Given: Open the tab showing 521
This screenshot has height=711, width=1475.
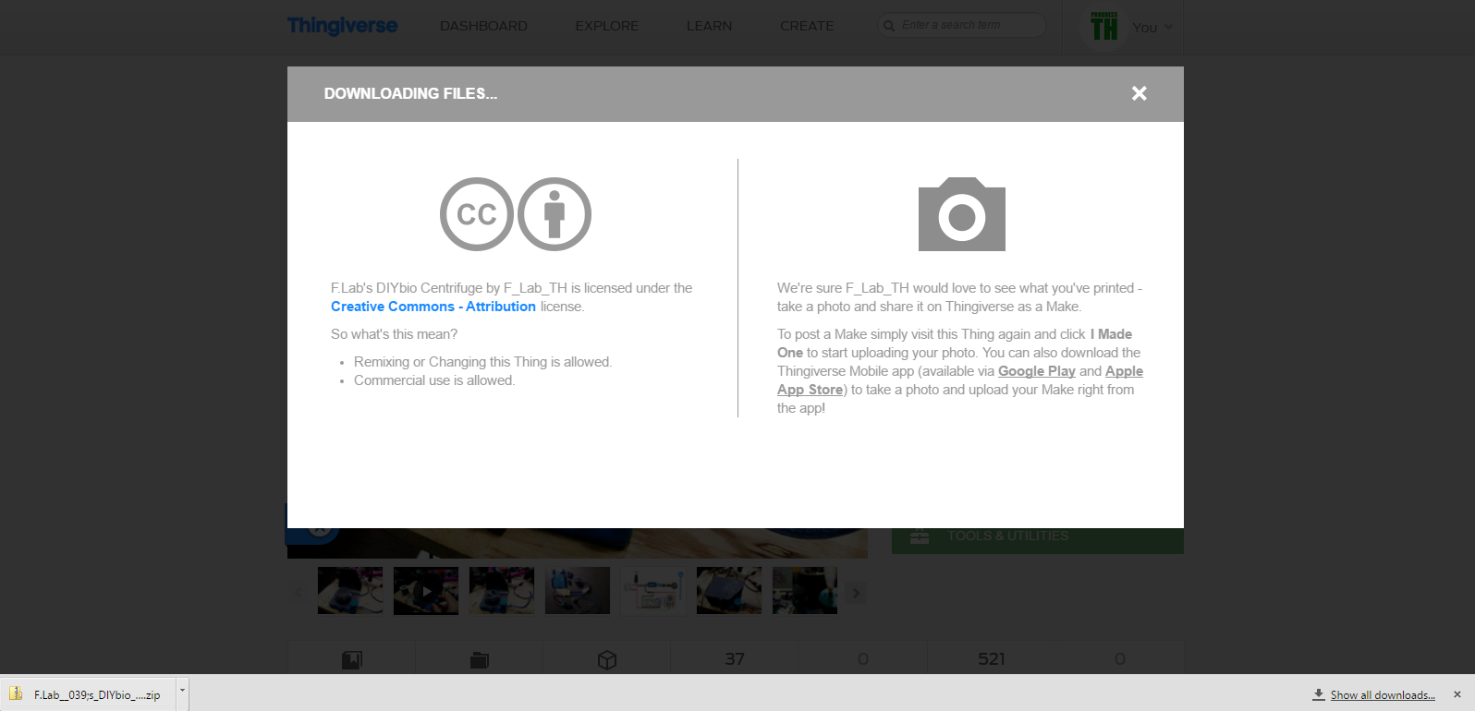Looking at the screenshot, I should coord(992,658).
